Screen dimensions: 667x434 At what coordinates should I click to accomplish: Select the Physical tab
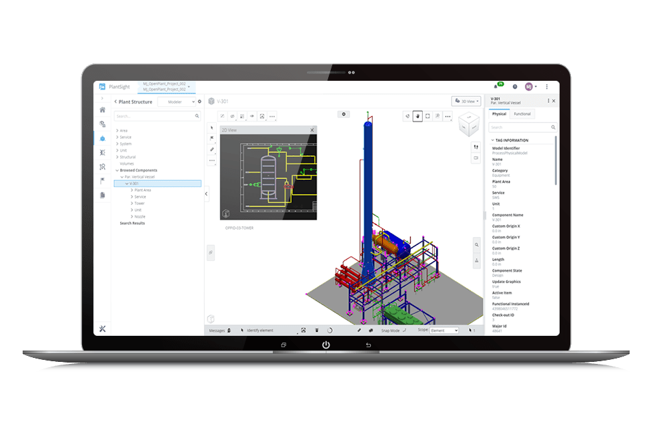(499, 114)
